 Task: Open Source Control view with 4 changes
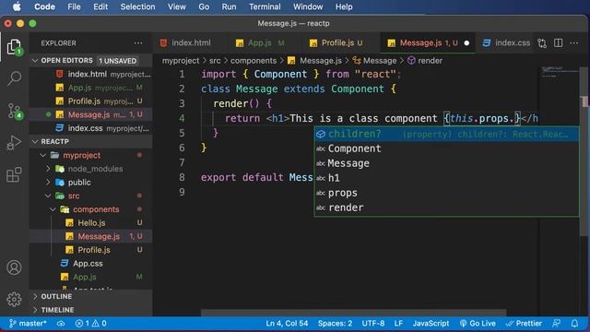pyautogui.click(x=15, y=112)
